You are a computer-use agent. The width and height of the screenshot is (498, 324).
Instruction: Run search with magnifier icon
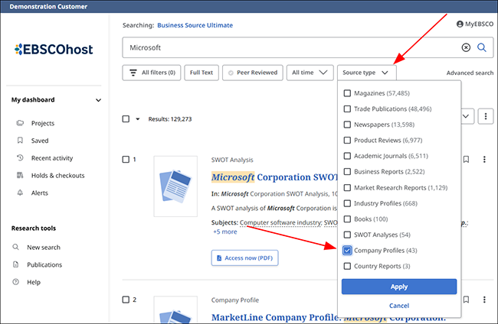click(x=482, y=47)
